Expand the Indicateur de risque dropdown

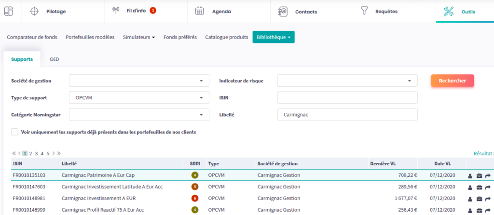click(409, 81)
